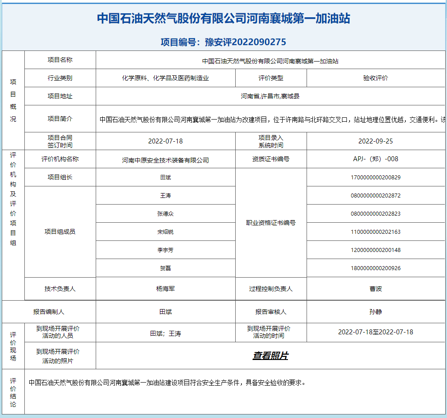
Task: Select on-site personnel 田斌；王涛
Action: [165, 333]
